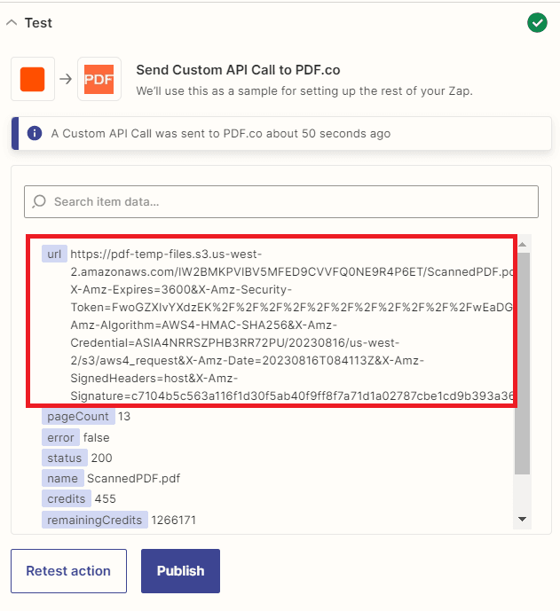Select the remainingCredits field label
This screenshot has height=611, width=560.
click(x=94, y=519)
